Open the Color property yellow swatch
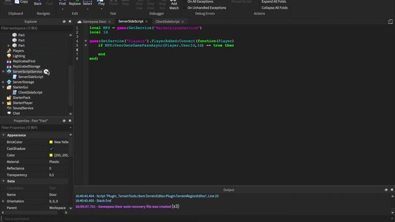Image resolution: width=395 pixels, height=222 pixels. [x=51, y=155]
